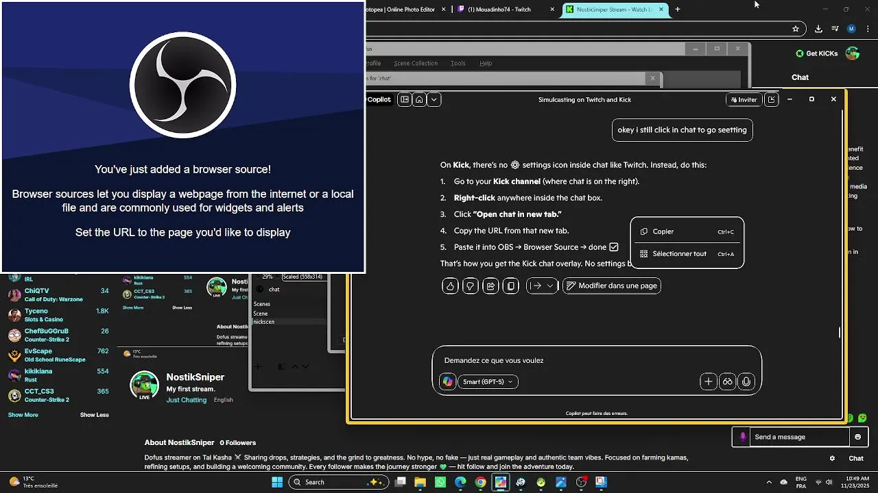This screenshot has width=878, height=493.
Task: Toggle the Copilot sidebar panel icon
Action: (x=405, y=99)
